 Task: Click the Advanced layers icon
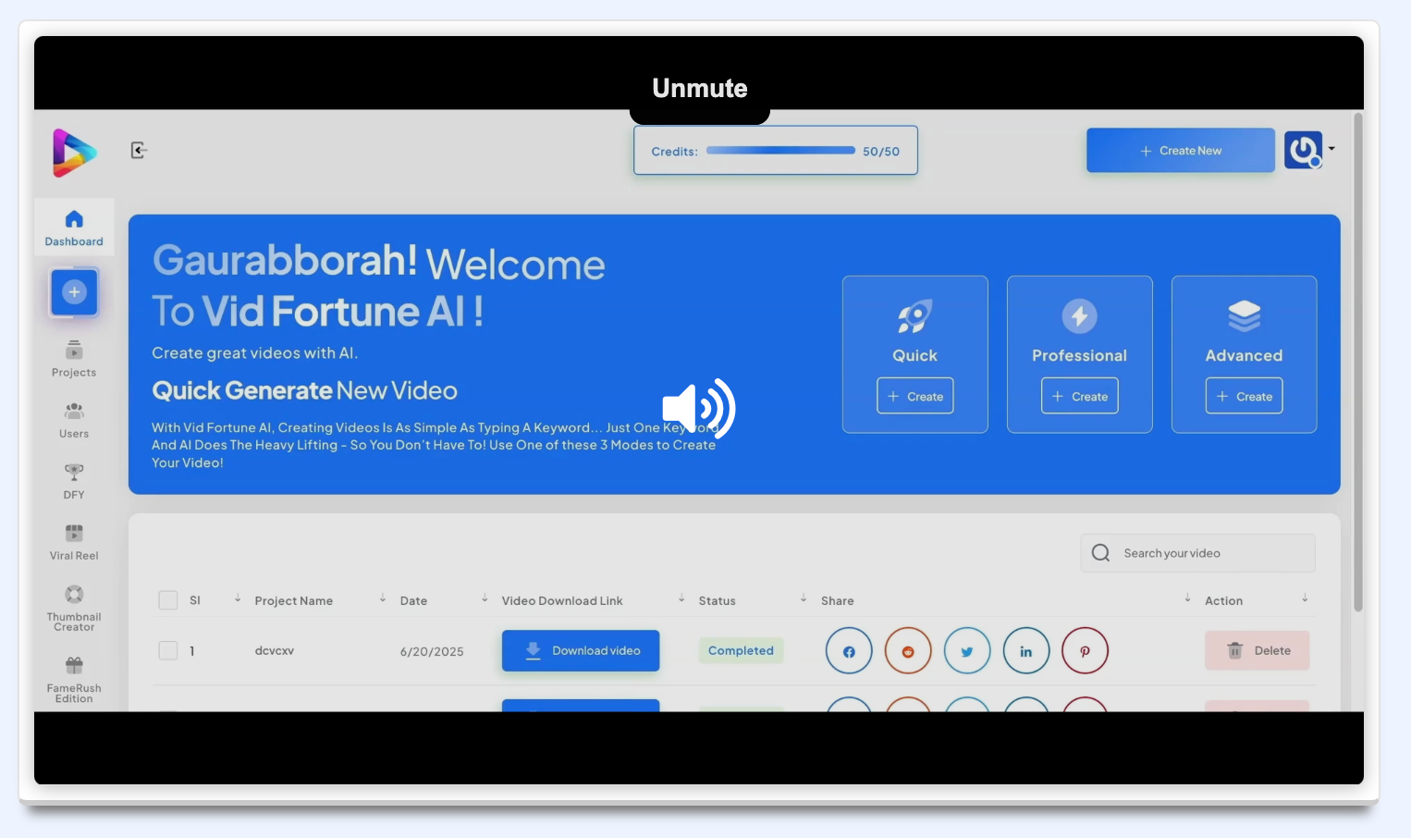(x=1245, y=316)
